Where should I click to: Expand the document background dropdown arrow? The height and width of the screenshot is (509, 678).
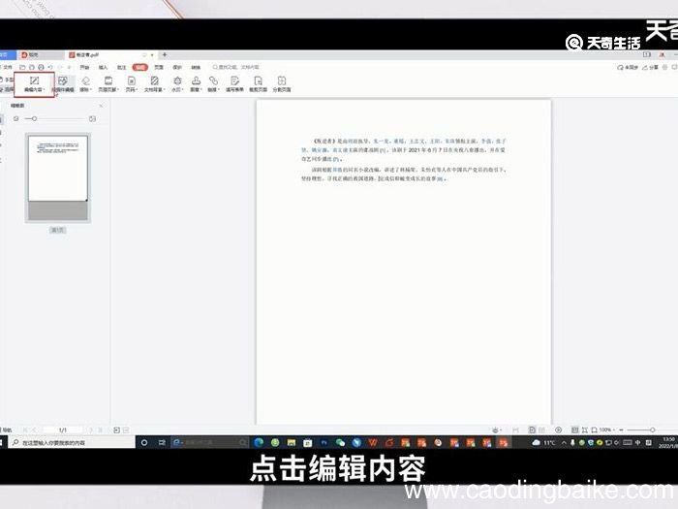[165, 90]
